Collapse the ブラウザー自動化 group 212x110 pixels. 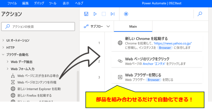pyautogui.click(x=3, y=54)
